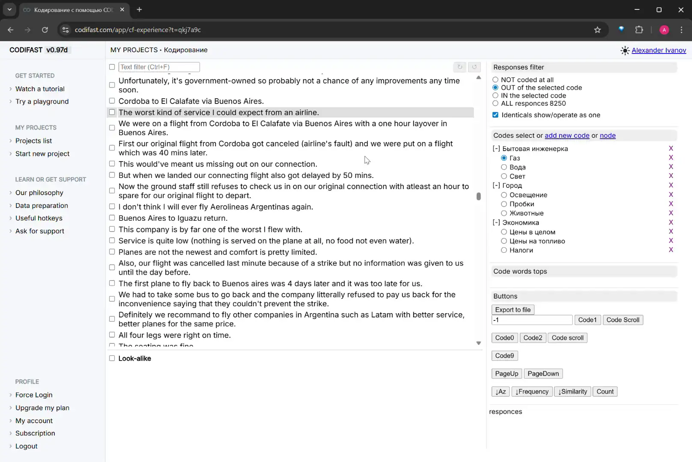Bookmark this page with the star icon
The height and width of the screenshot is (462, 692).
point(597,30)
